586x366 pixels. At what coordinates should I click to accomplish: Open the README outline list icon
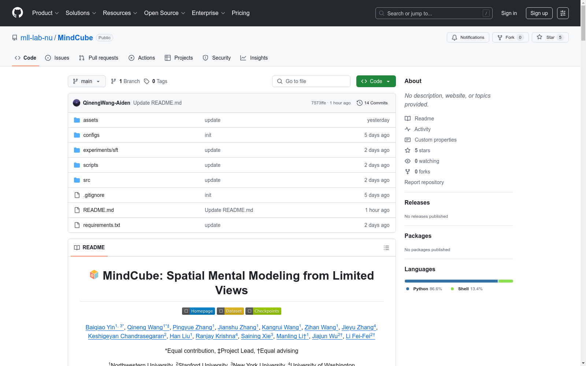point(386,248)
